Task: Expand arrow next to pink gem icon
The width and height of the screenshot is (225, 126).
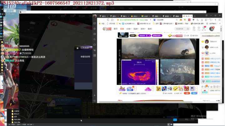Action: (x=153, y=89)
